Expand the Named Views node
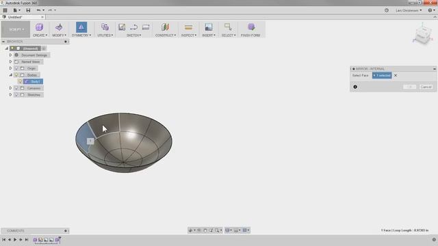The width and height of the screenshot is (438, 246). pos(11,61)
